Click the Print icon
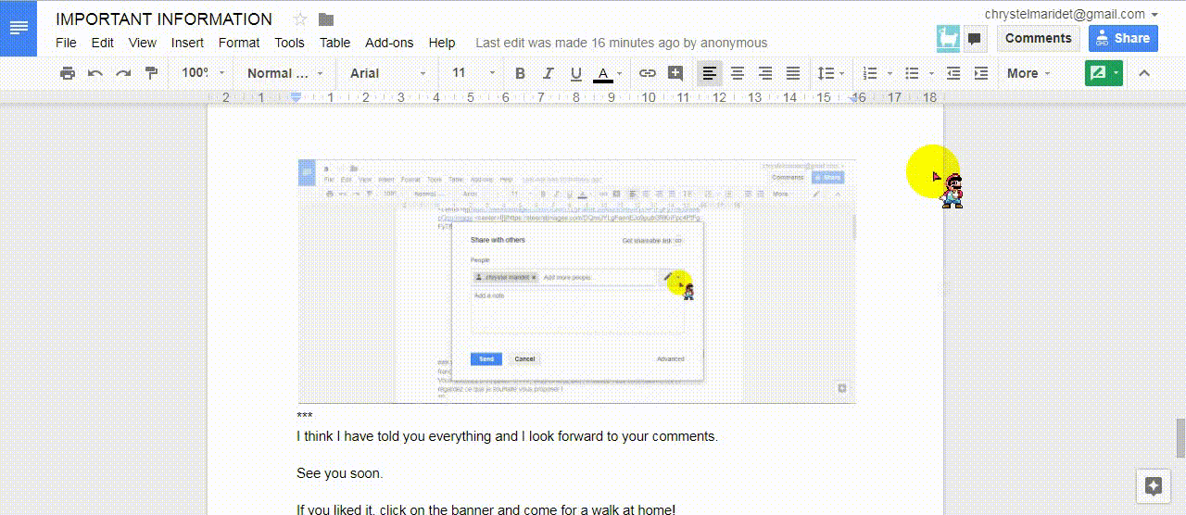This screenshot has height=515, width=1186. pyautogui.click(x=67, y=73)
